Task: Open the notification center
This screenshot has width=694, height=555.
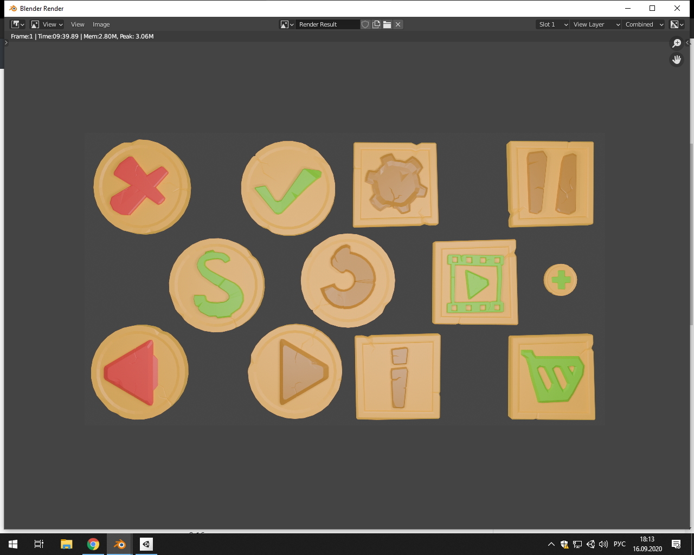Action: click(x=676, y=544)
